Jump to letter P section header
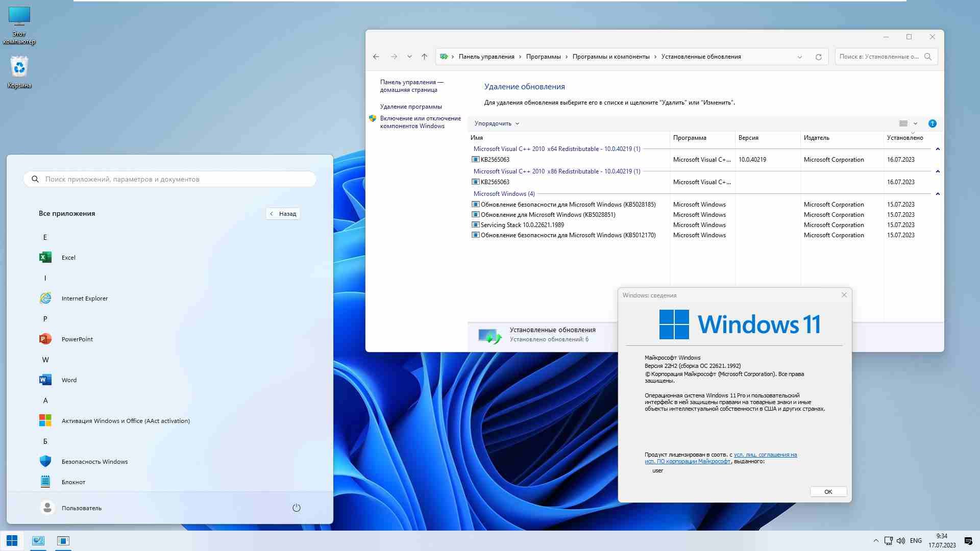 (x=45, y=319)
